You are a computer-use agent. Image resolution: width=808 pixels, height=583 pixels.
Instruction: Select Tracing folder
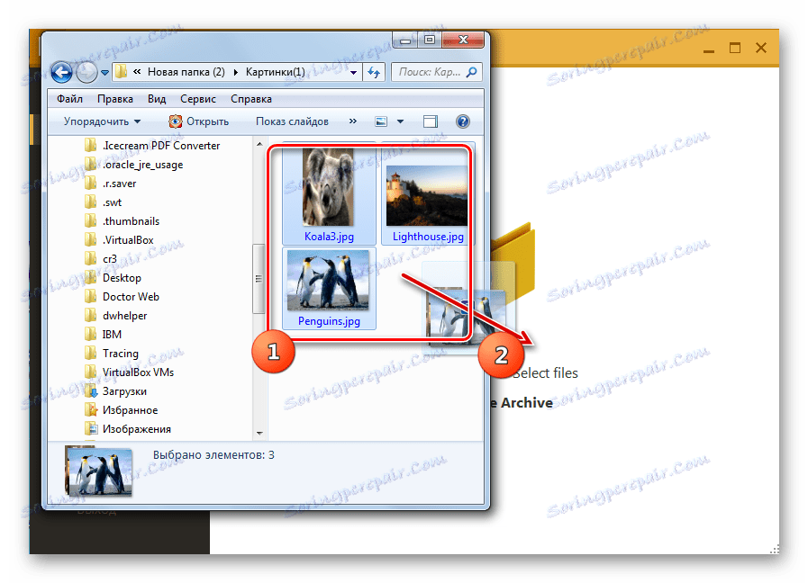tap(121, 354)
